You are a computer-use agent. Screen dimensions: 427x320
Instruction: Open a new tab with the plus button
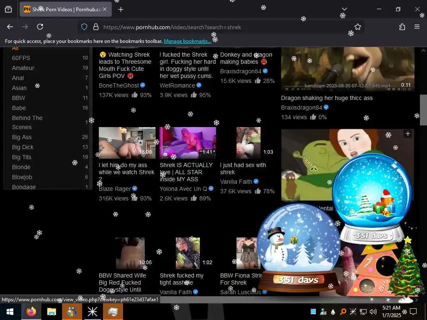point(121,10)
